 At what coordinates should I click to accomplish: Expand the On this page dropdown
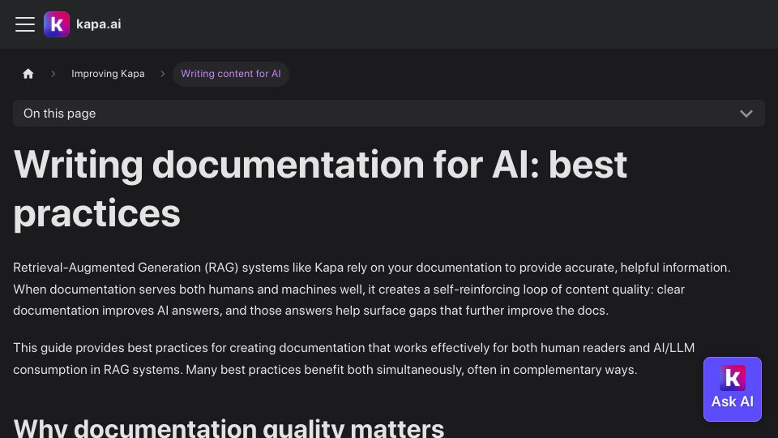pos(389,114)
